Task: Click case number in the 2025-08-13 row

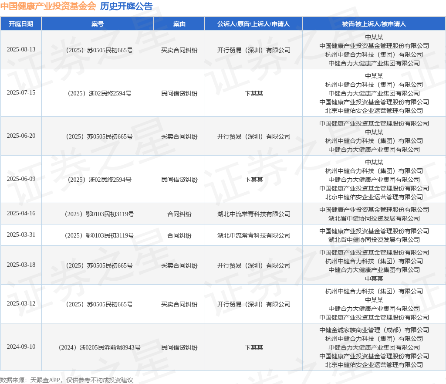Action: coord(99,50)
